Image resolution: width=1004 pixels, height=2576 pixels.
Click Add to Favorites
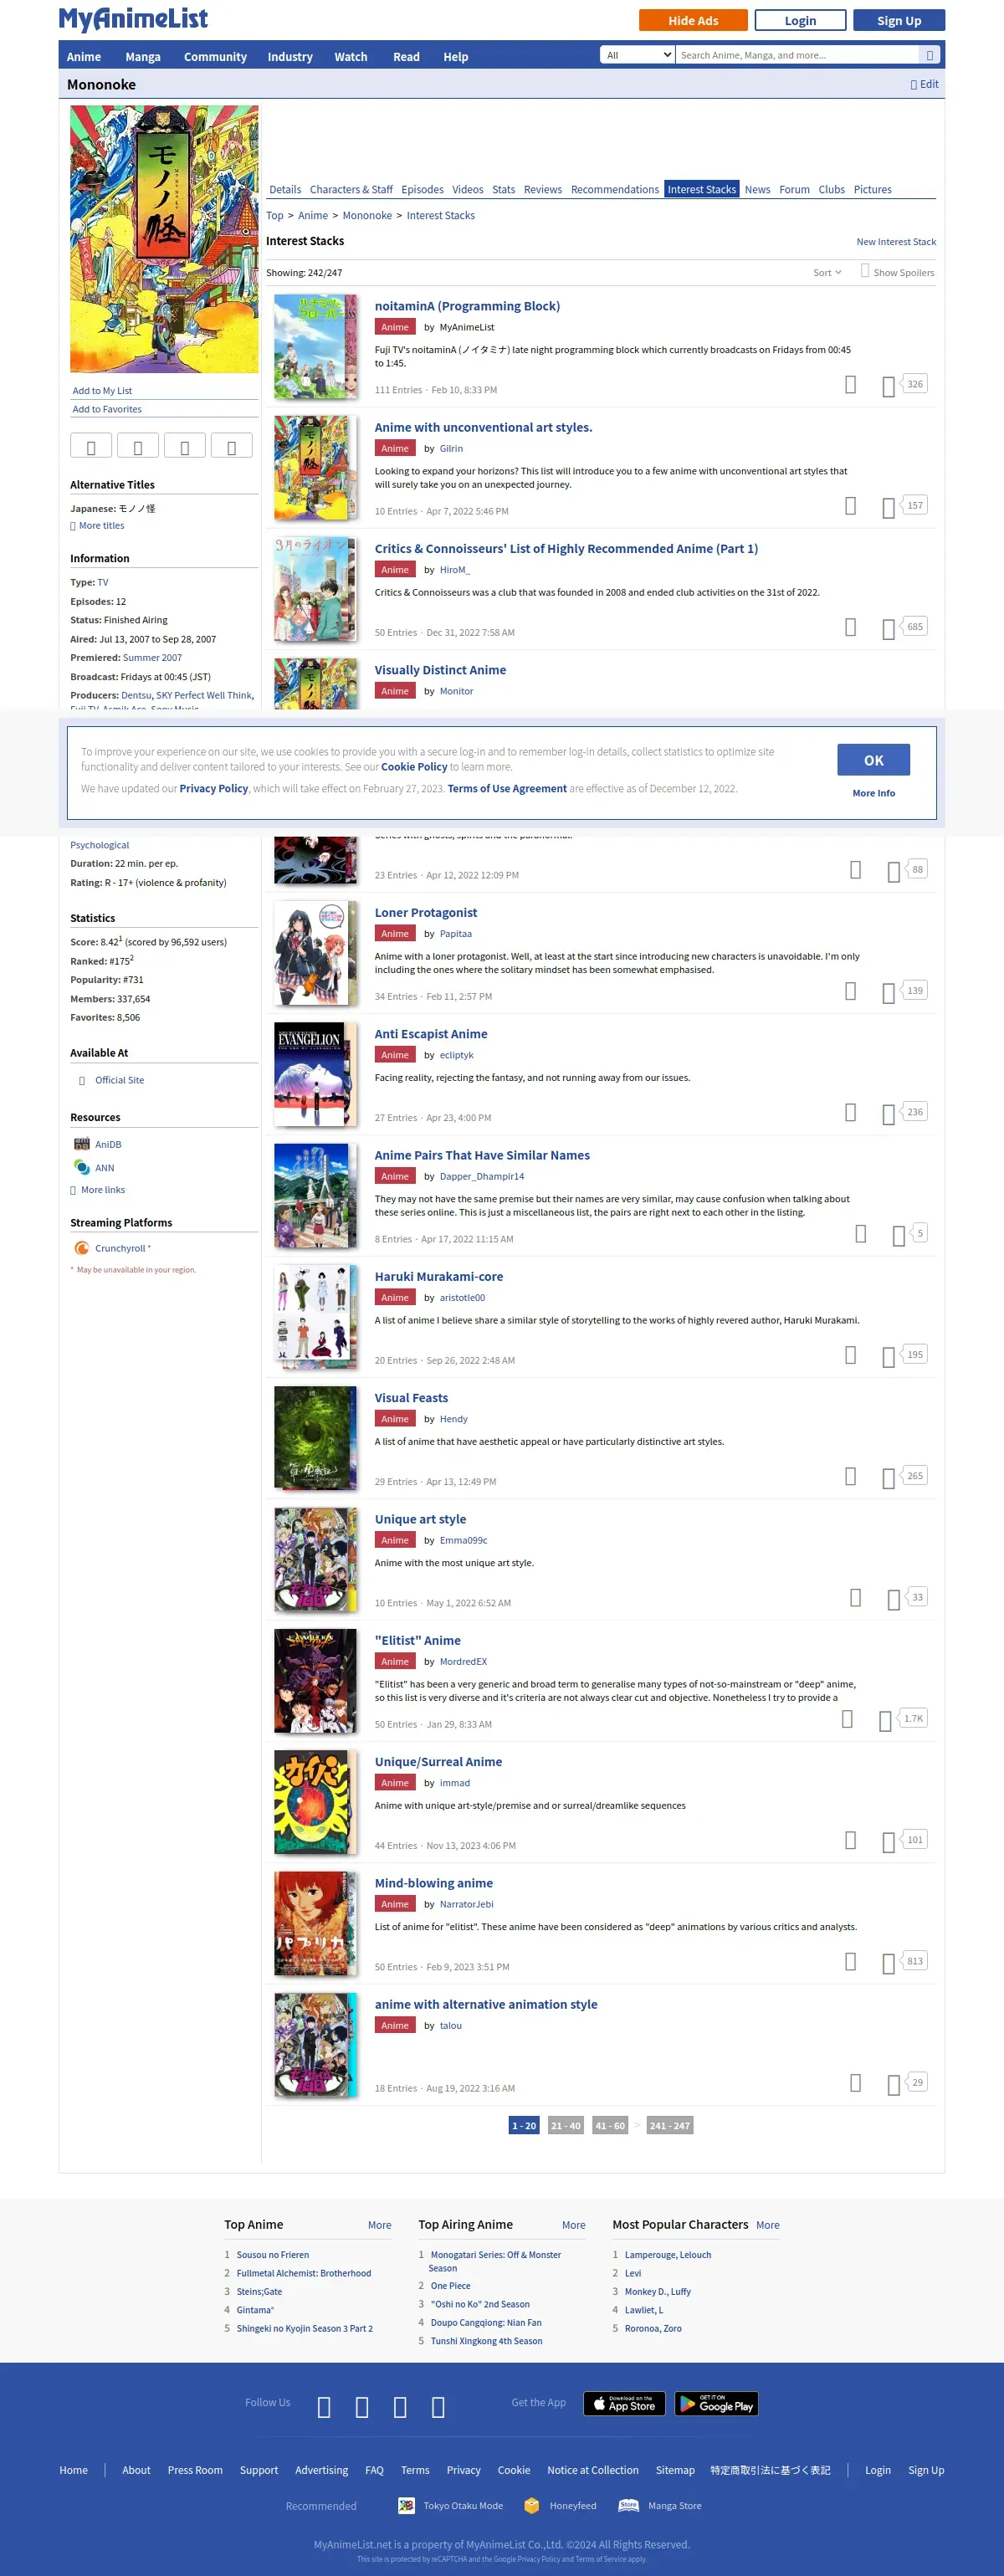point(107,409)
